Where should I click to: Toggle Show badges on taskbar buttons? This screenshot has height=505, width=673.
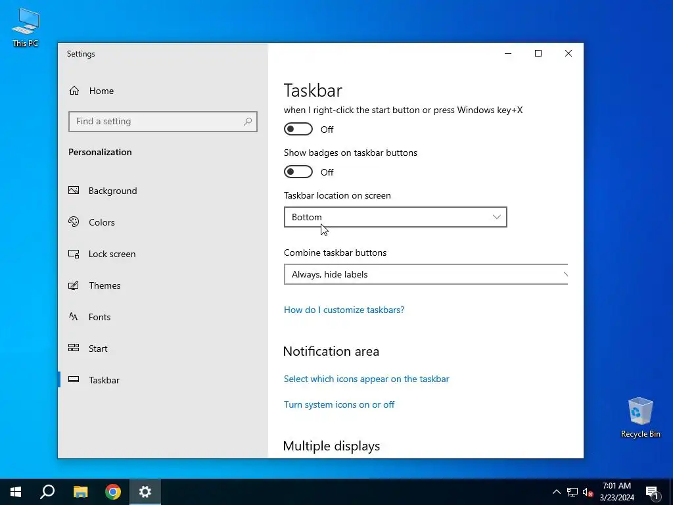[x=298, y=172]
